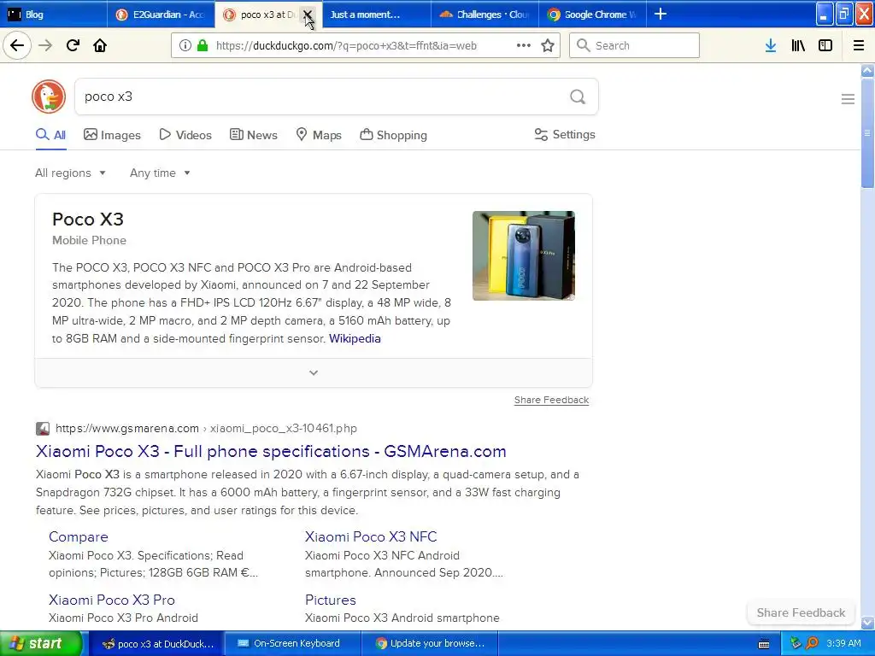875x656 pixels.
Task: Select On-Screen Keyboard taskbar item
Action: coord(293,644)
